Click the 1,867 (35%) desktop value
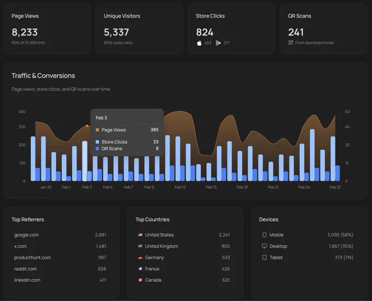Screen dimensions: 372x301 [341, 246]
